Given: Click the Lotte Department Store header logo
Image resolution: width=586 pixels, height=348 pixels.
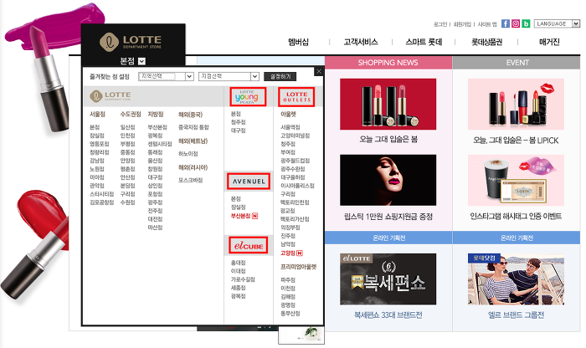Looking at the screenshot, I should [131, 42].
